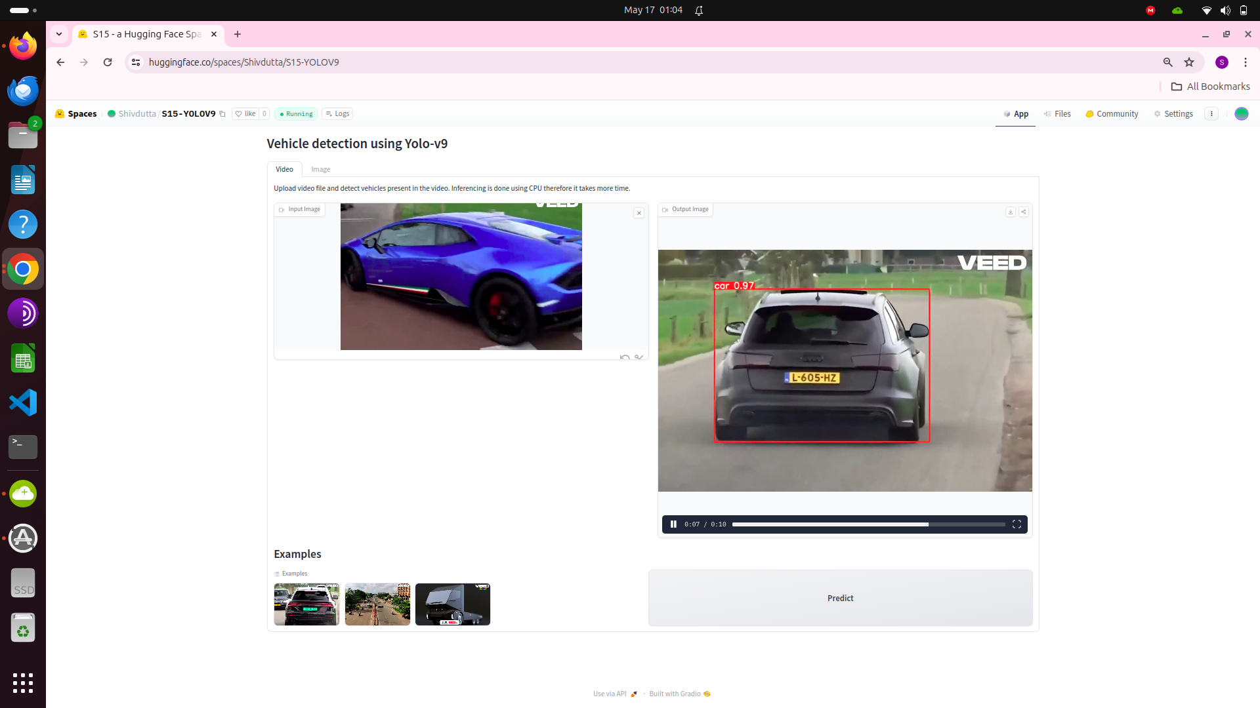Select the Tesla Cybertruck example thumbnail
Image resolution: width=1260 pixels, height=708 pixels.
point(452,604)
